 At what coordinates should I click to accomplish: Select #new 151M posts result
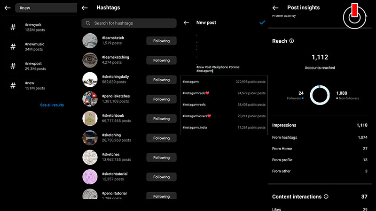click(39, 85)
